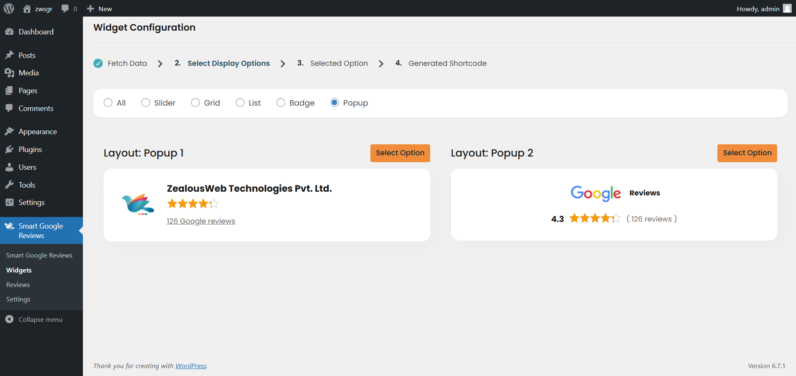
Task: Click the Smart Google Reviews bird icon
Action: pyautogui.click(x=10, y=226)
